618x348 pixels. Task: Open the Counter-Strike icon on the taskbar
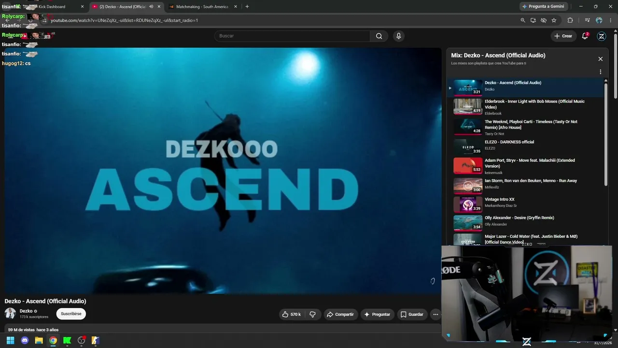(96, 340)
